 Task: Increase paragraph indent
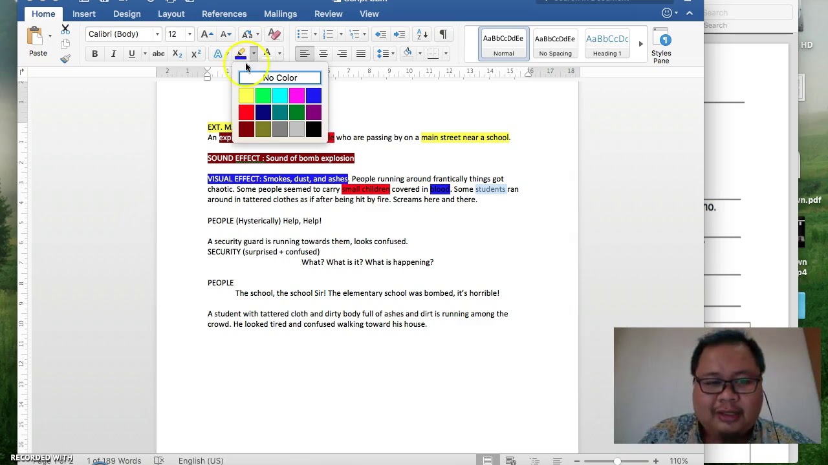pyautogui.click(x=400, y=34)
